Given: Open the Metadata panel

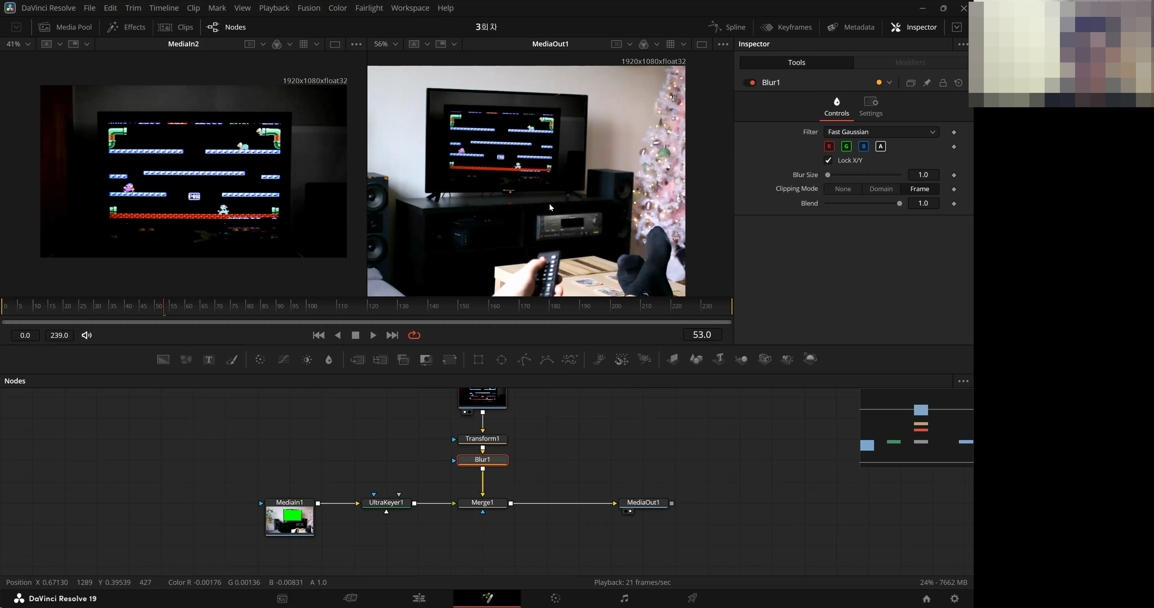Looking at the screenshot, I should (x=850, y=27).
